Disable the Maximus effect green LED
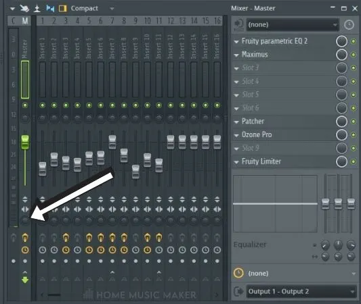361x304 pixels. (x=354, y=55)
